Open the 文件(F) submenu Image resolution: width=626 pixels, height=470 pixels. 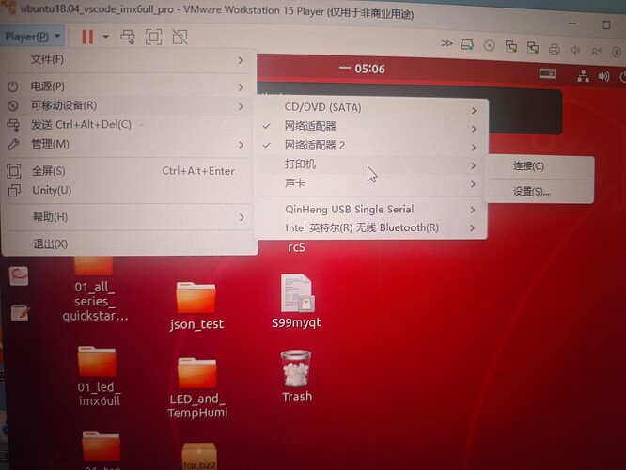point(128,60)
